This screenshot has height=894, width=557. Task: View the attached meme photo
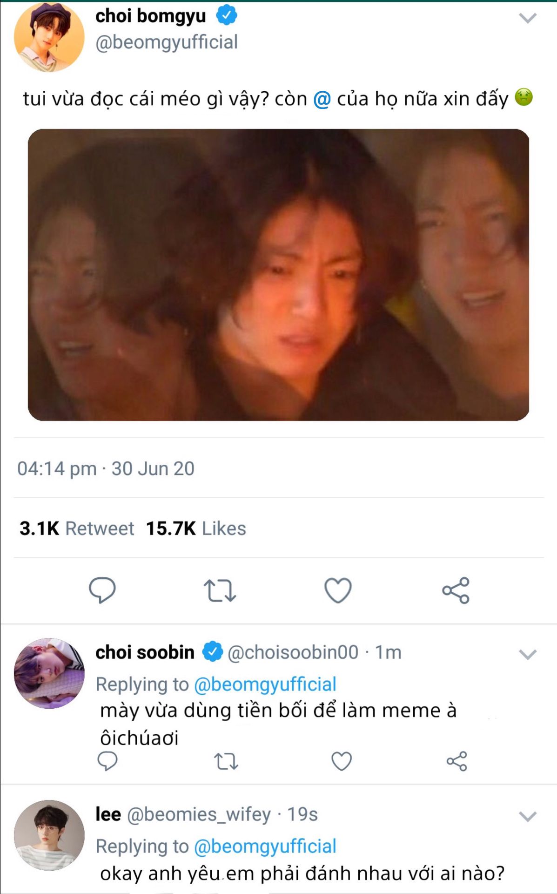click(x=278, y=275)
